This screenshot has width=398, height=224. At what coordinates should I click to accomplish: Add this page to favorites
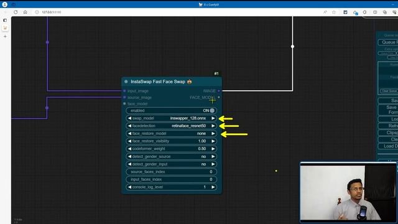click(334, 12)
